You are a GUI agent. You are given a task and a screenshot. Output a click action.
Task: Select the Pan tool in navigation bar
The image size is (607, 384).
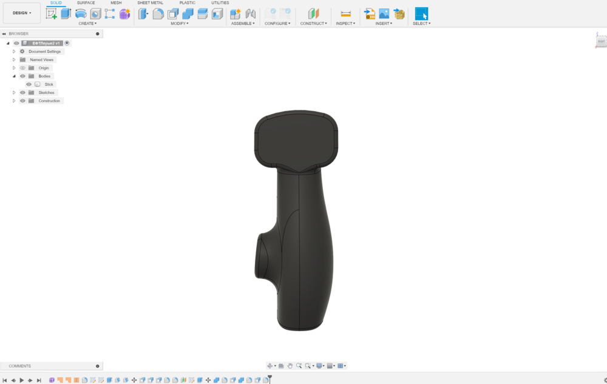click(x=290, y=365)
